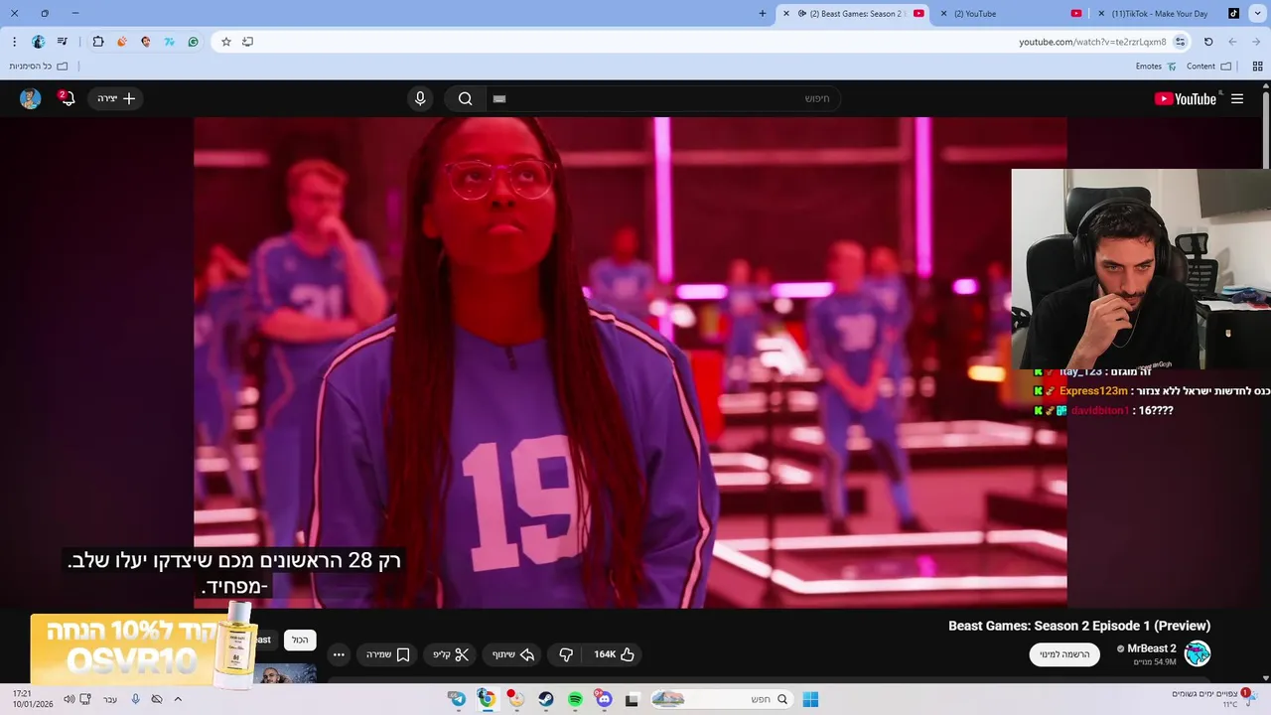Click the Create (יצירה) button

pos(116,98)
